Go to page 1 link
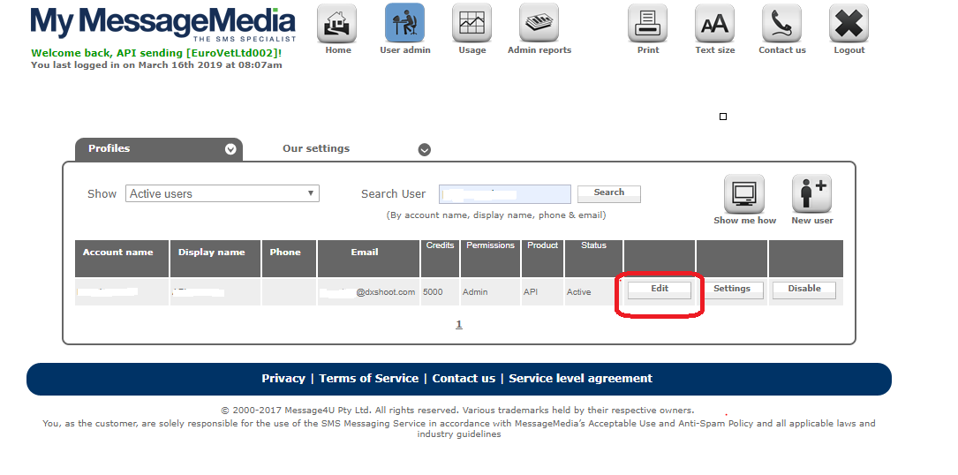The width and height of the screenshot is (958, 475). [x=459, y=325]
